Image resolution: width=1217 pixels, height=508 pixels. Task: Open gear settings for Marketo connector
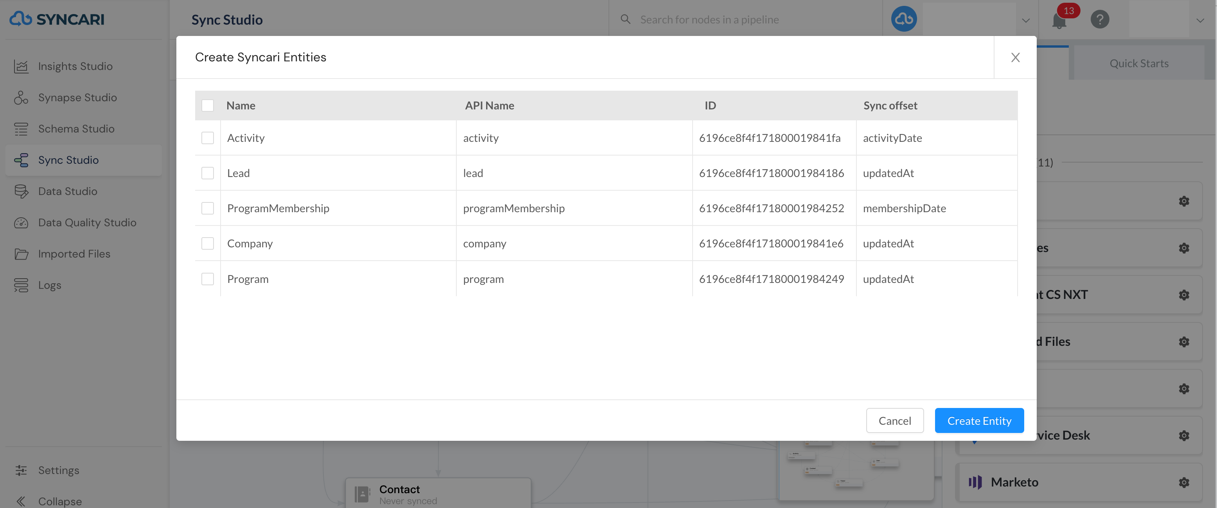coord(1184,483)
